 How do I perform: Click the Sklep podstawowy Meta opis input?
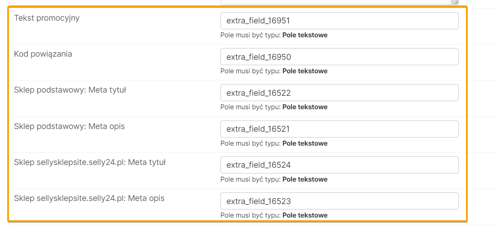click(x=339, y=129)
